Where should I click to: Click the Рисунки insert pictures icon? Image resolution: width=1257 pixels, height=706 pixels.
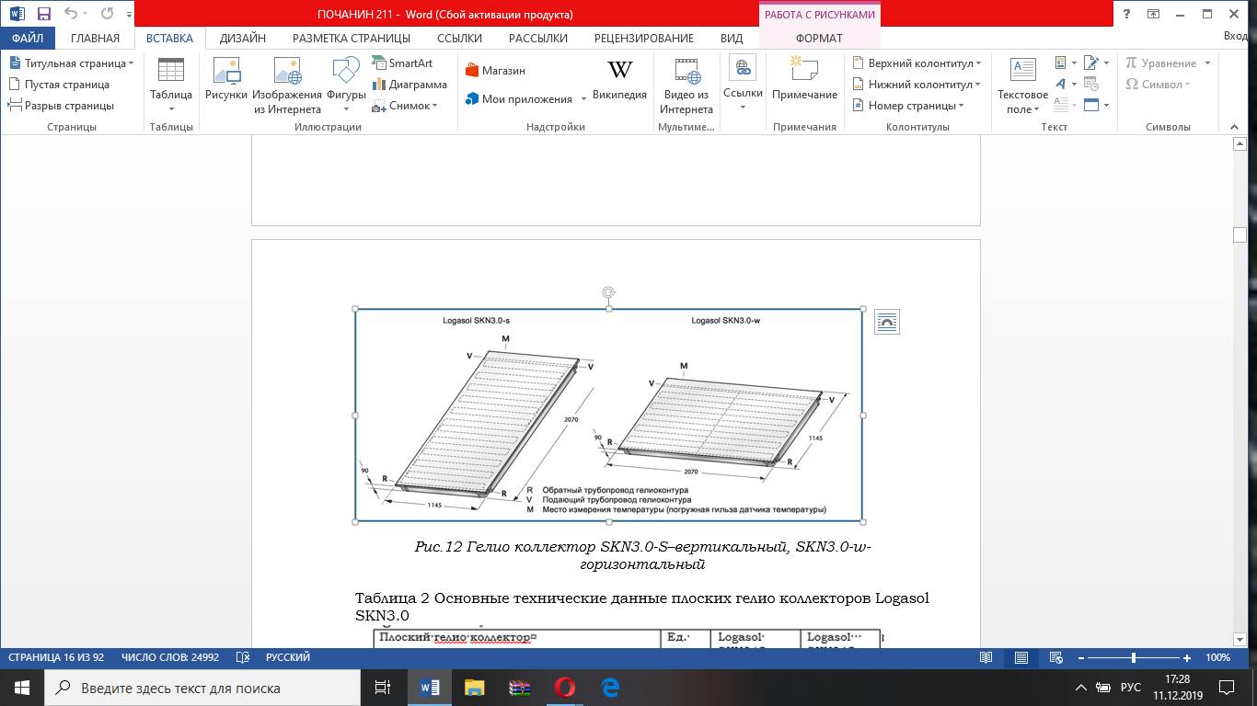click(x=226, y=78)
